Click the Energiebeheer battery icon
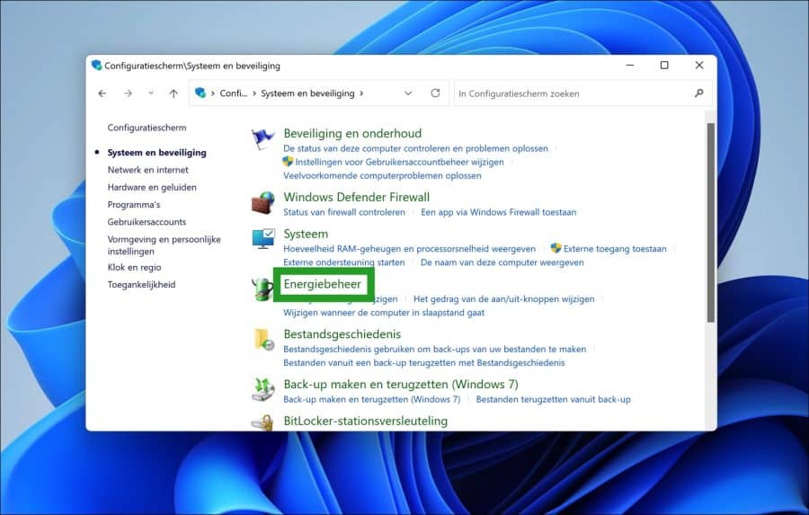 point(262,289)
